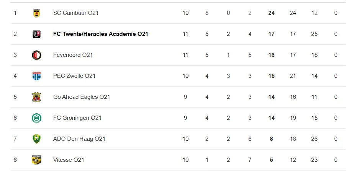Click the PEC Zwolle O21 club logo
Viewport: 354px width, 174px height.
[x=36, y=76]
